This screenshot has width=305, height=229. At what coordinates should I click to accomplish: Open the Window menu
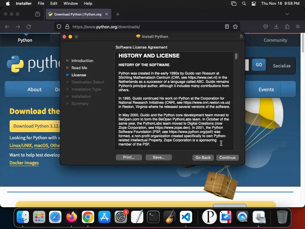71,4
